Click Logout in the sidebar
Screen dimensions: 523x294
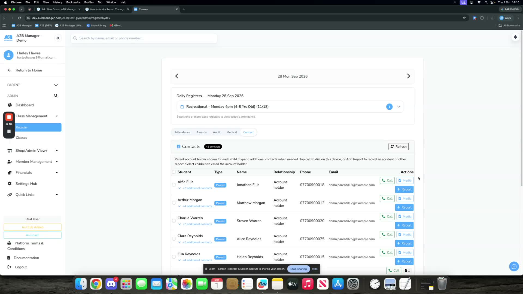(21, 267)
